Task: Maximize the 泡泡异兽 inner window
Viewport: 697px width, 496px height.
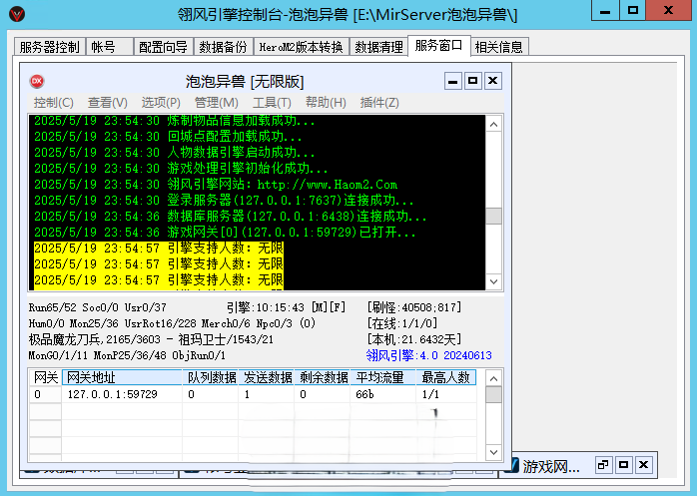Action: [472, 81]
